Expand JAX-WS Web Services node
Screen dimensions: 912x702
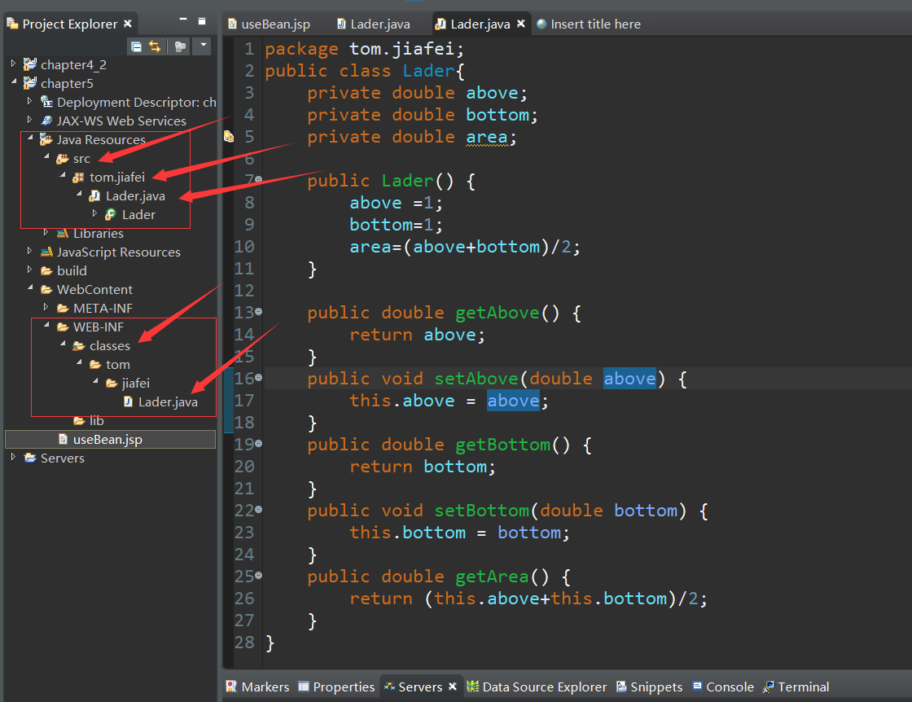(x=29, y=119)
